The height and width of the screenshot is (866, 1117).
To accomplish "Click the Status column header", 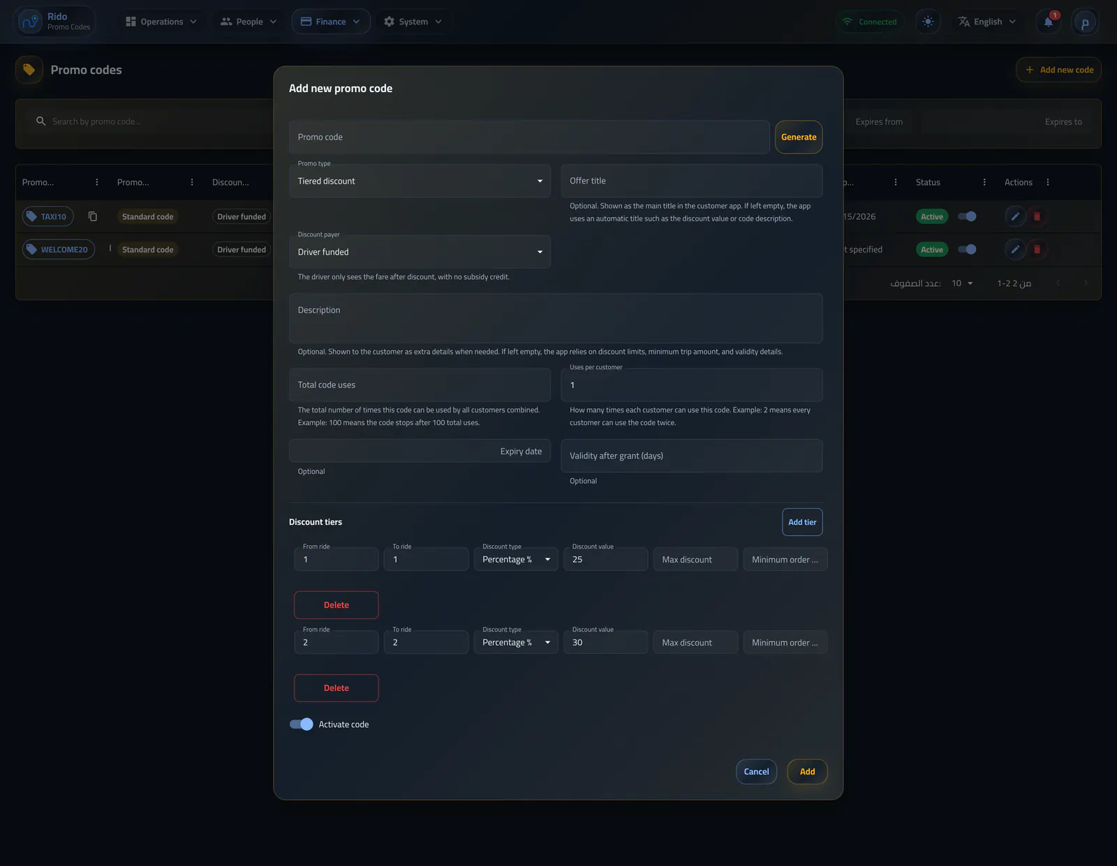I will point(928,182).
